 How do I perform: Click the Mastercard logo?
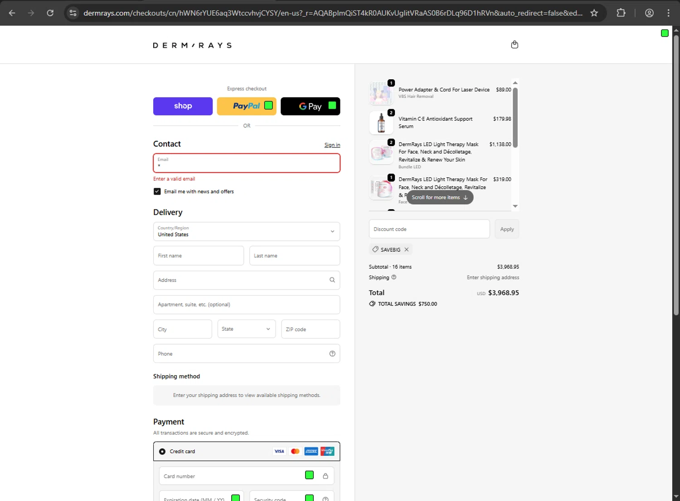pyautogui.click(x=295, y=451)
